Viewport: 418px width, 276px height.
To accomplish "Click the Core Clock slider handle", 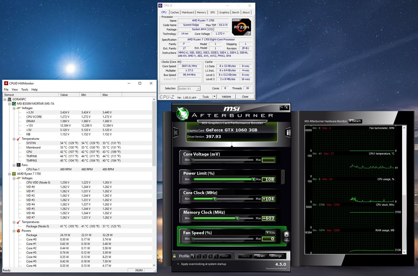I will pyautogui.click(x=215, y=199).
